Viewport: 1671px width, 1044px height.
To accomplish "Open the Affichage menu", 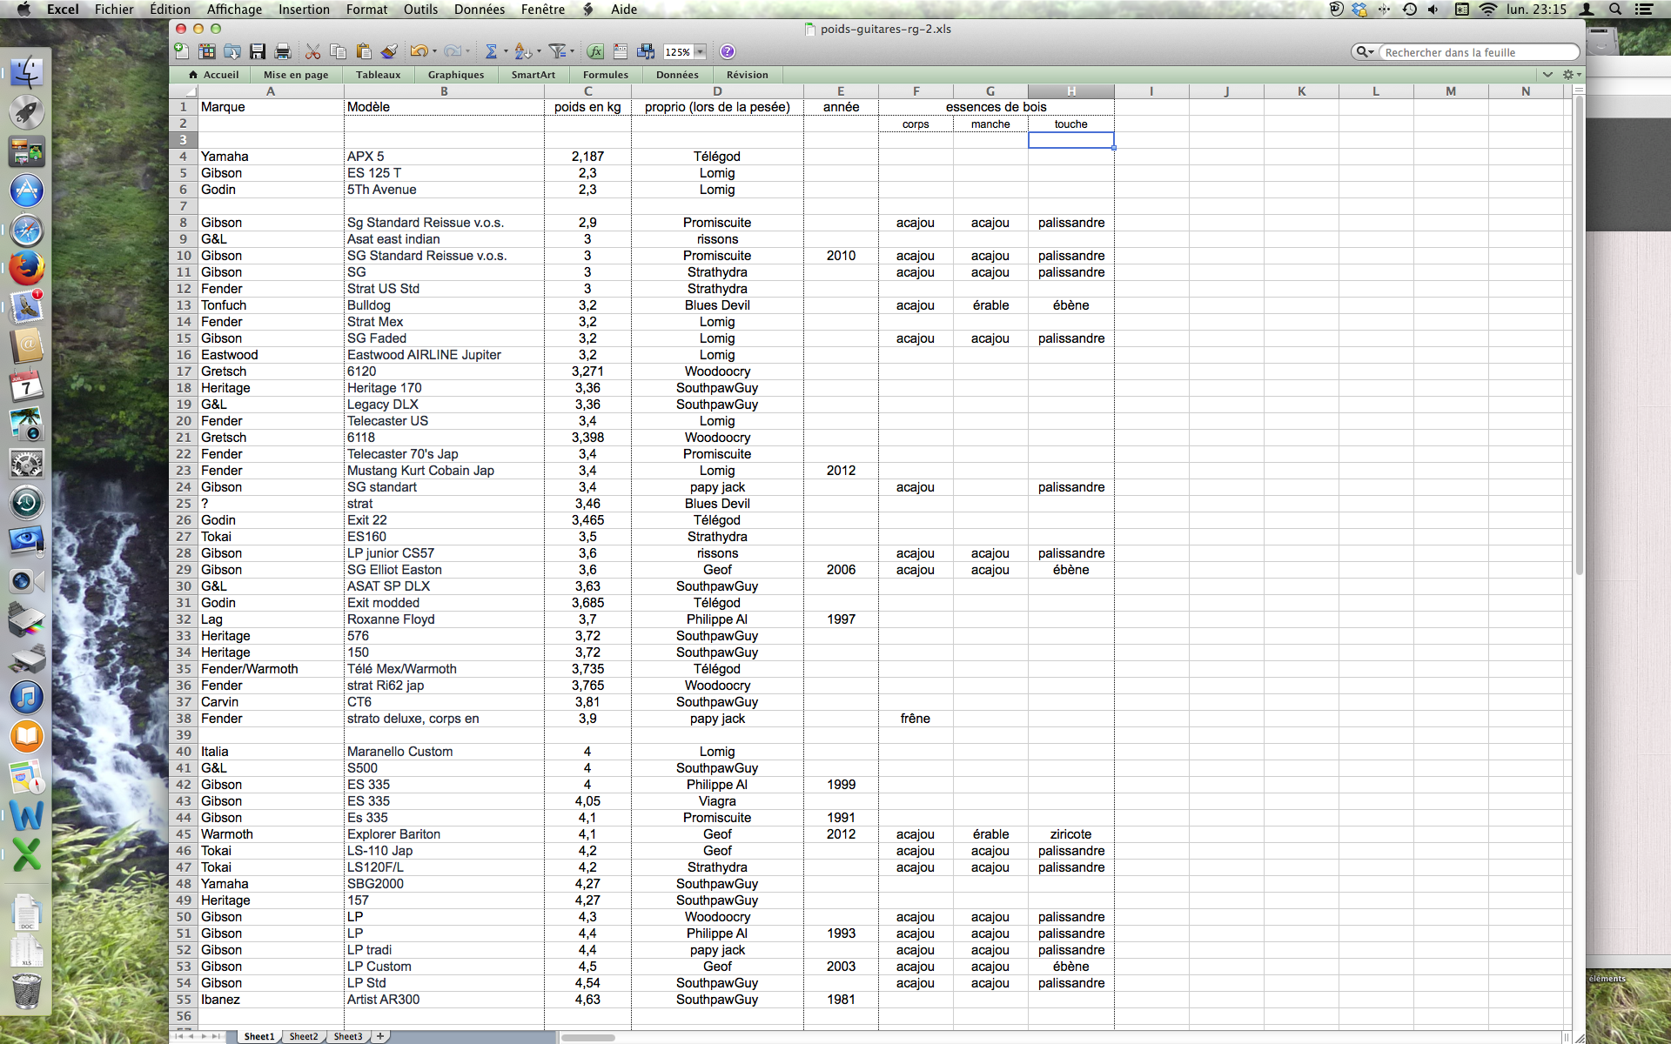I will point(234,10).
